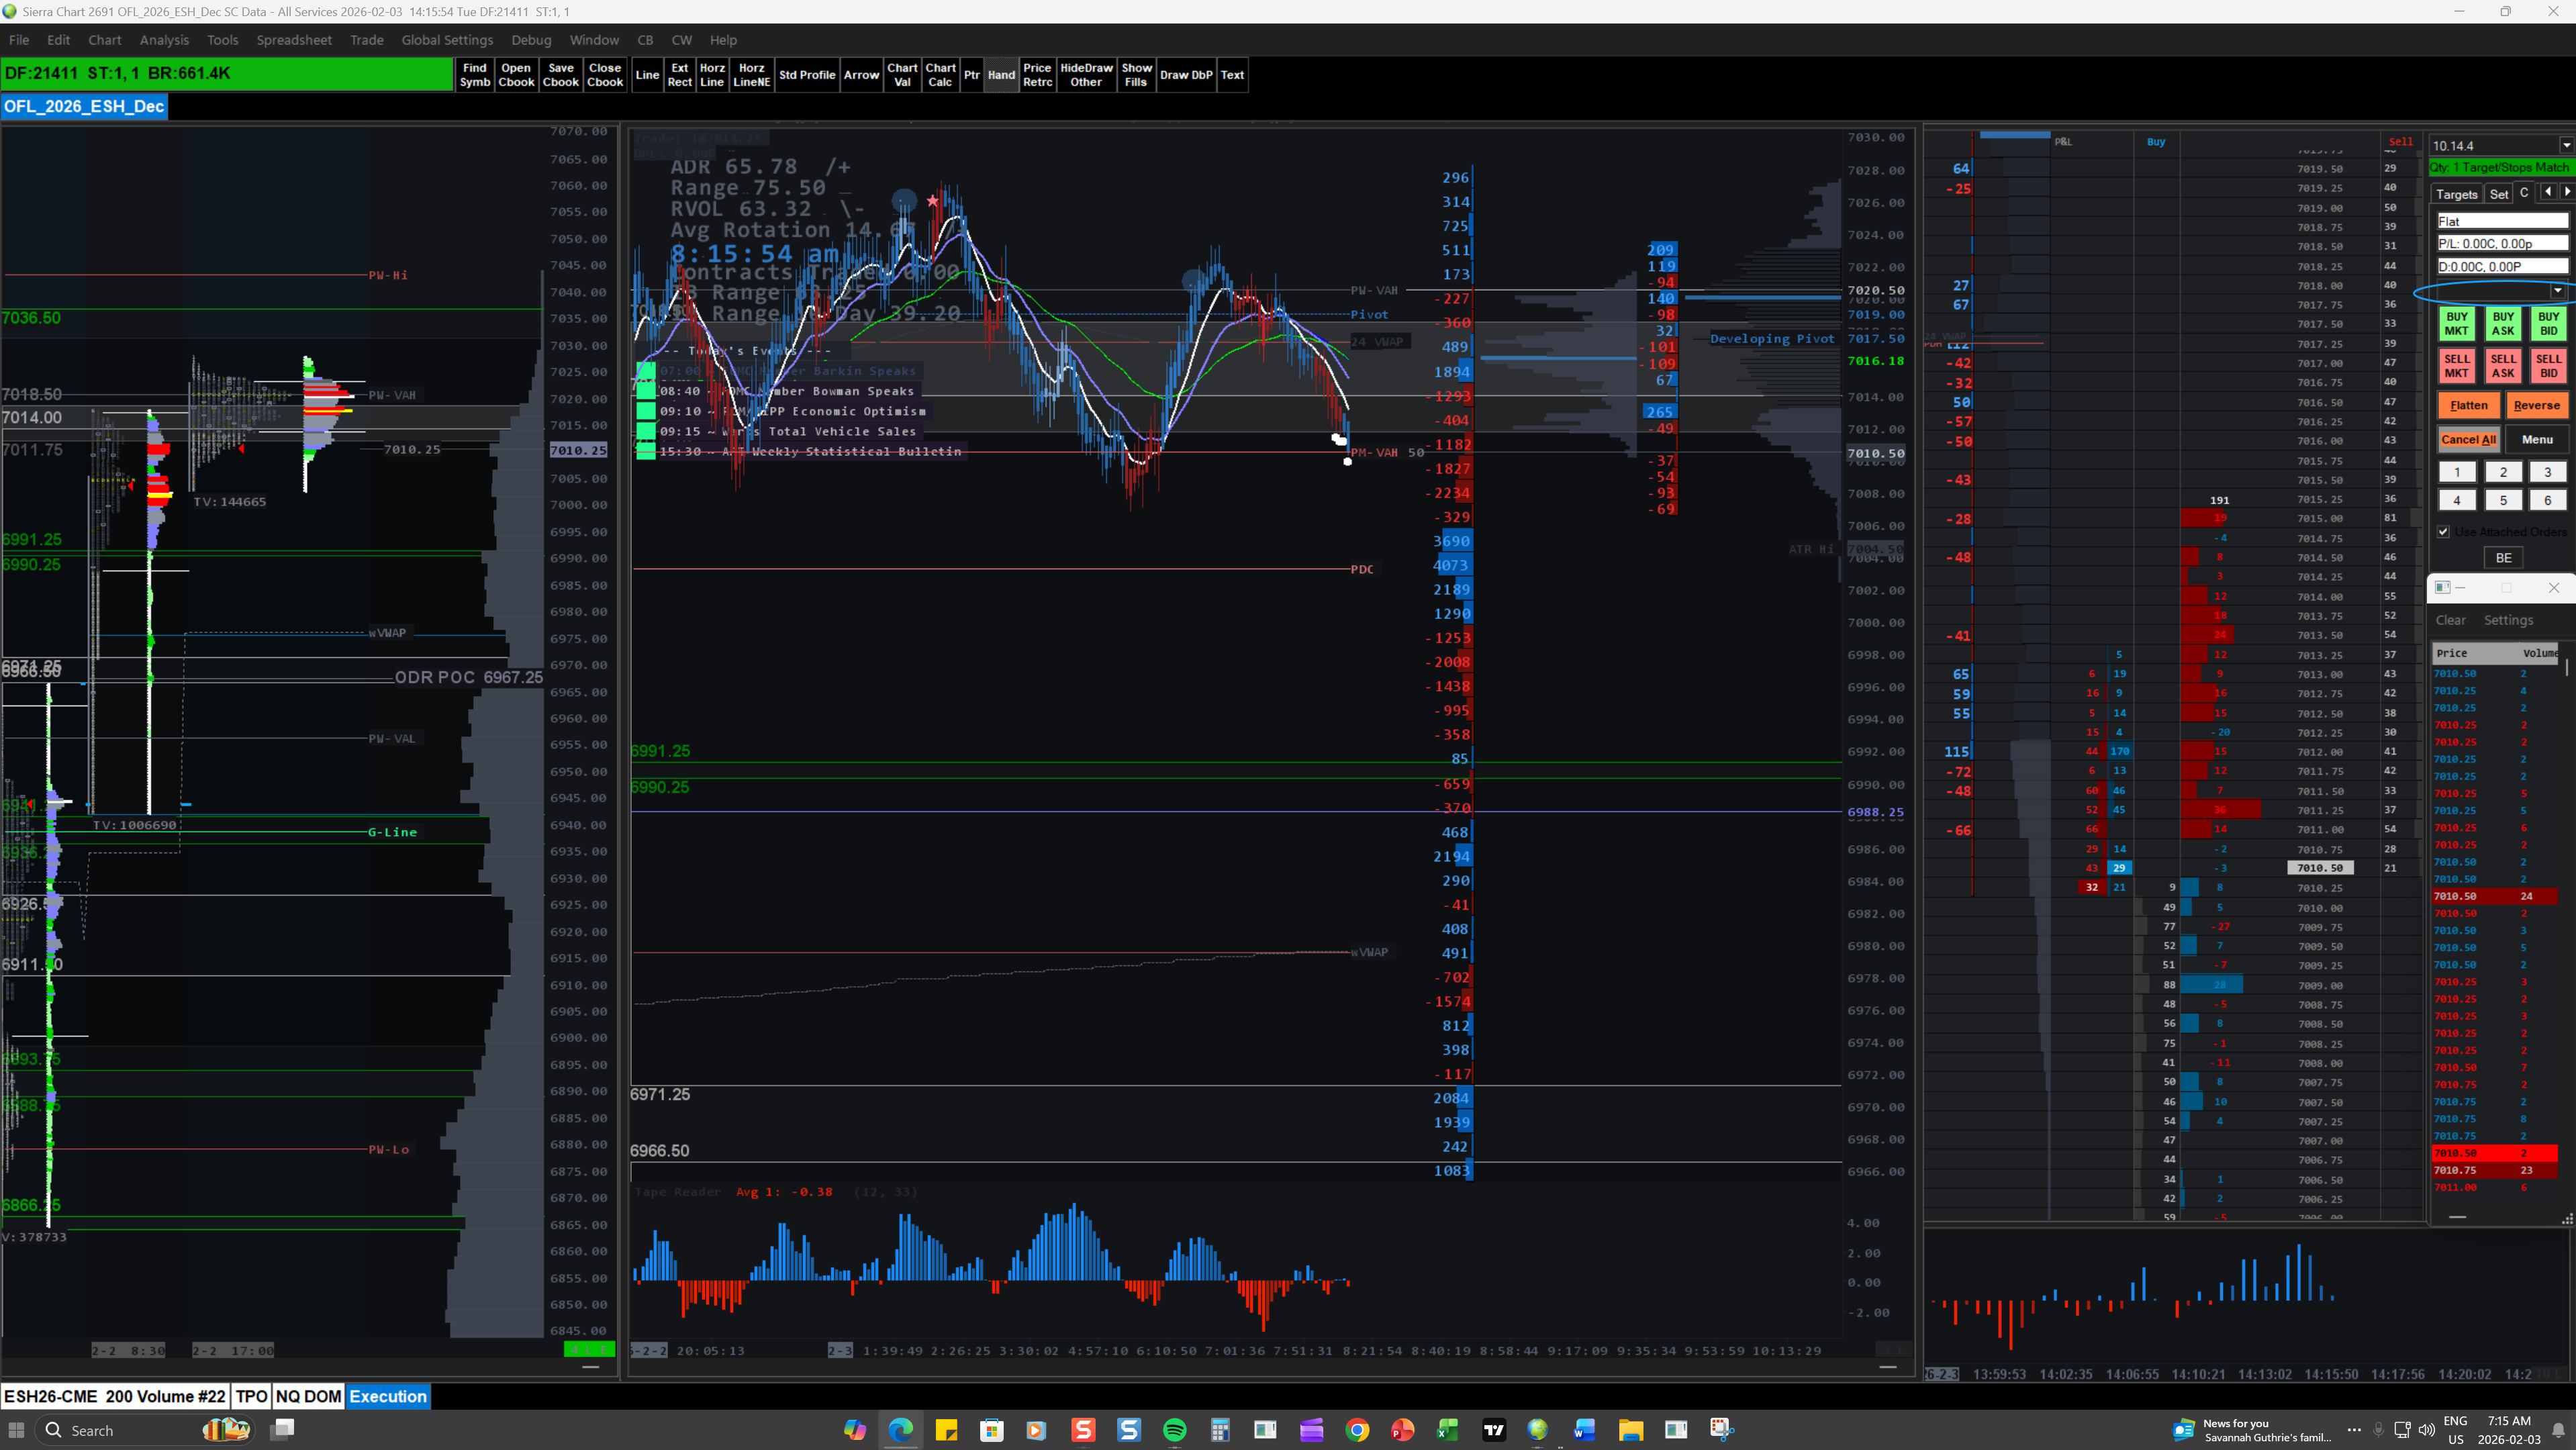Screen dimensions: 2576x1450
Task: Click the Find Symb toolbar button
Action: tap(474, 75)
